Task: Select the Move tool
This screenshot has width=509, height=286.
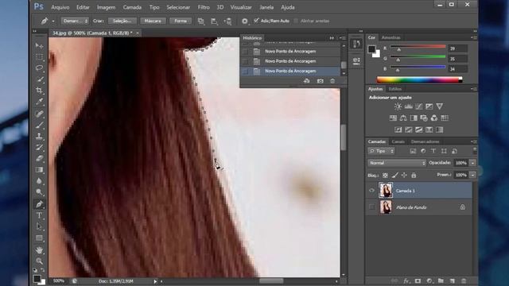Action: 39,46
